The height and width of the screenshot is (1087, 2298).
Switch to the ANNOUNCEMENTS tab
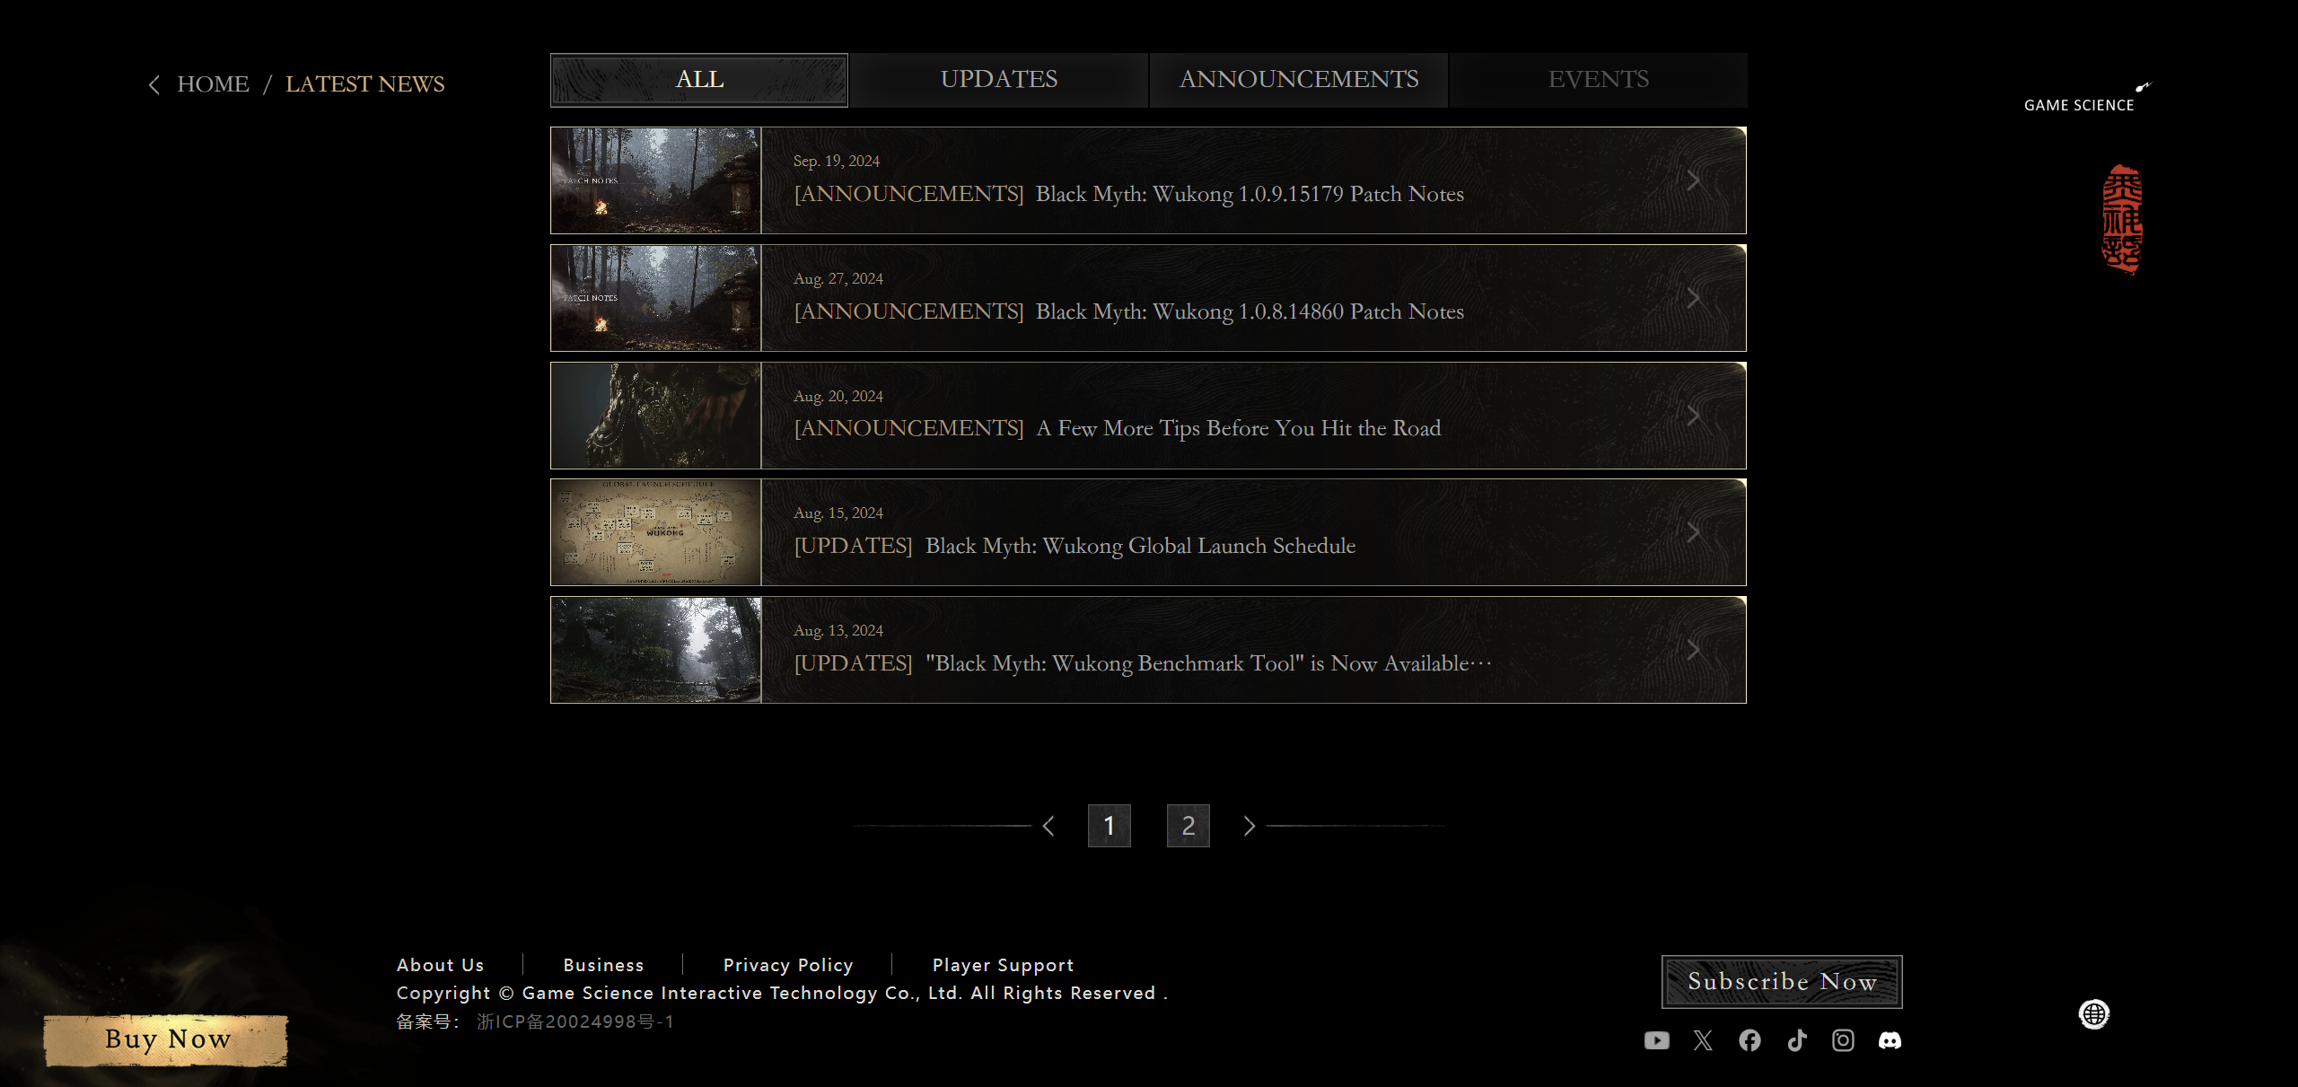1298,80
